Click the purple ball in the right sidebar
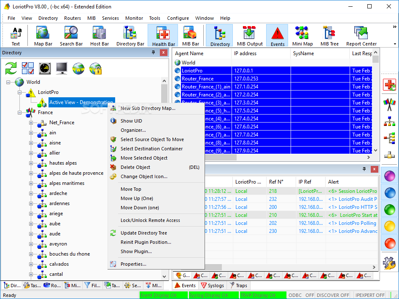The height and width of the screenshot is (299, 399). (389, 176)
